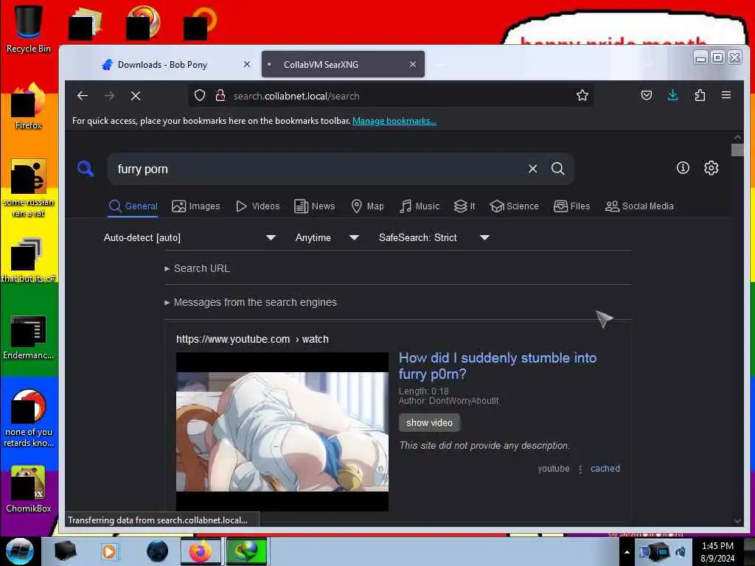Viewport: 755px width, 566px height.
Task: View site security padlock info
Action: point(220,96)
